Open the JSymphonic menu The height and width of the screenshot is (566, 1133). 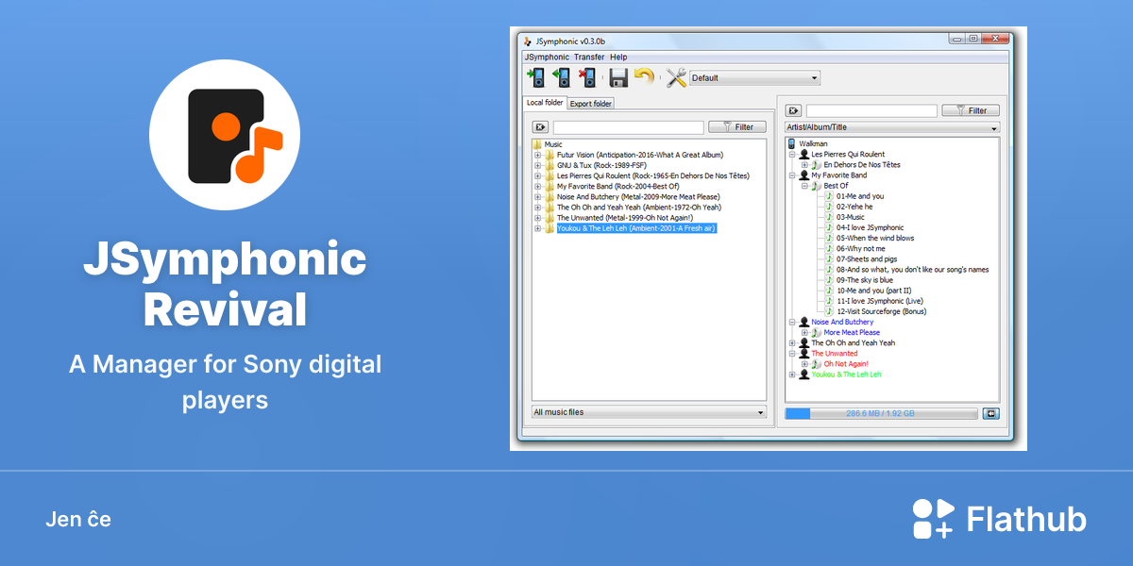coord(547,58)
